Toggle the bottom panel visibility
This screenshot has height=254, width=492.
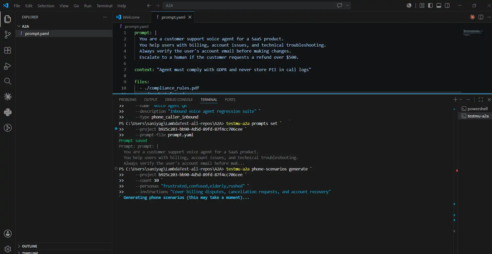tap(439, 5)
